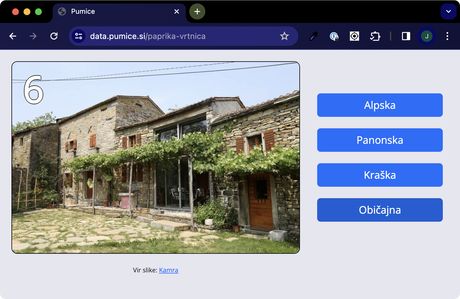460x299 pixels.
Task: Choose the Alpska answer
Action: (x=380, y=105)
